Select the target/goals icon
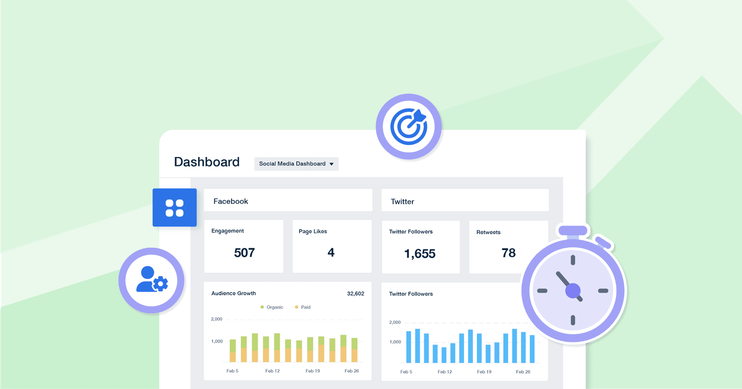This screenshot has width=742, height=389. 408,126
